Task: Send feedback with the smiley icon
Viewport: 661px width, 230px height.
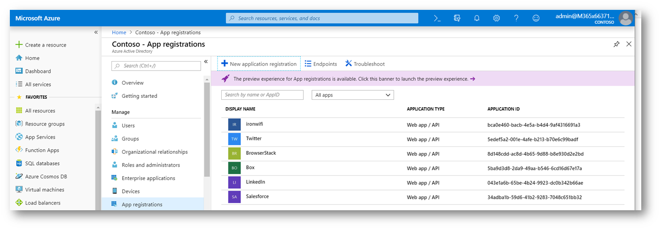Action: 536,18
